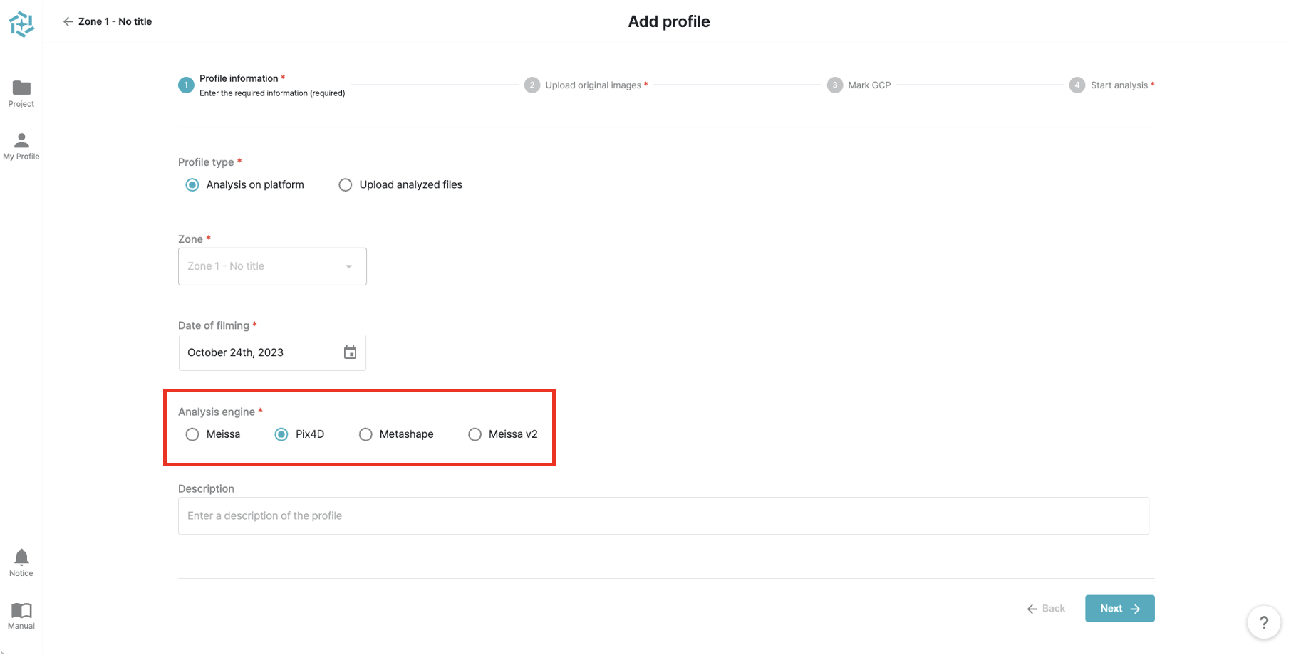Choose Meissa analysis engine
1291x655 pixels.
pos(192,434)
